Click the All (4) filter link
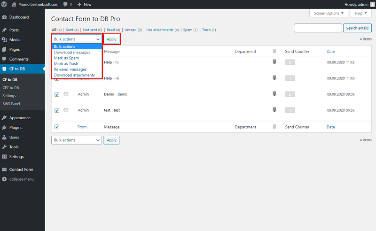 (57, 30)
